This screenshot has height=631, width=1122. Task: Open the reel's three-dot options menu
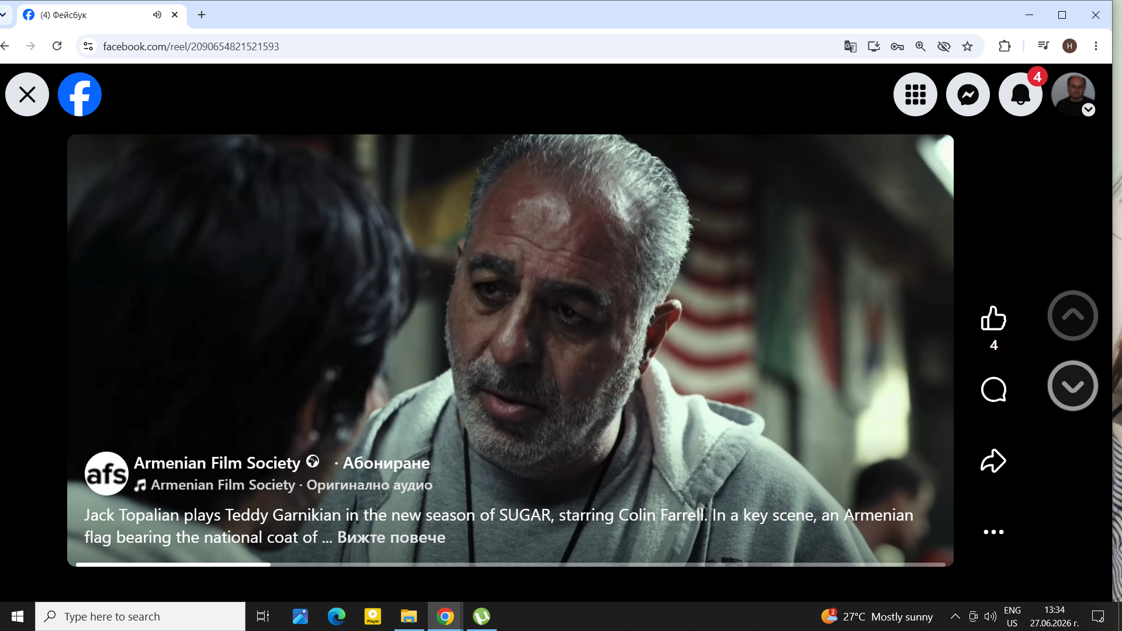click(993, 532)
